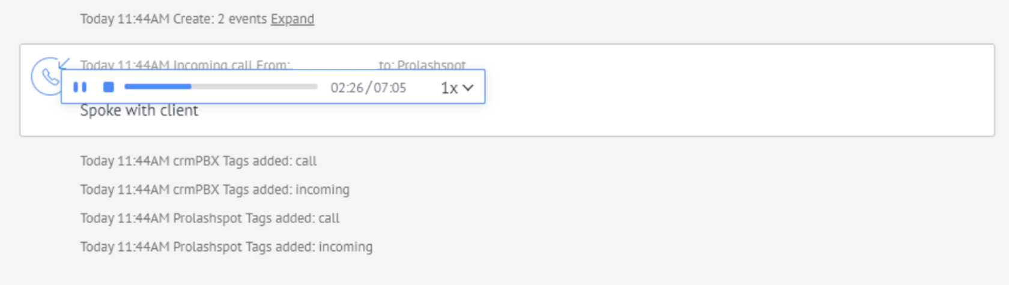Click the "crmPBX Tags added: call" entry
1009x285 pixels.
pyautogui.click(x=198, y=161)
